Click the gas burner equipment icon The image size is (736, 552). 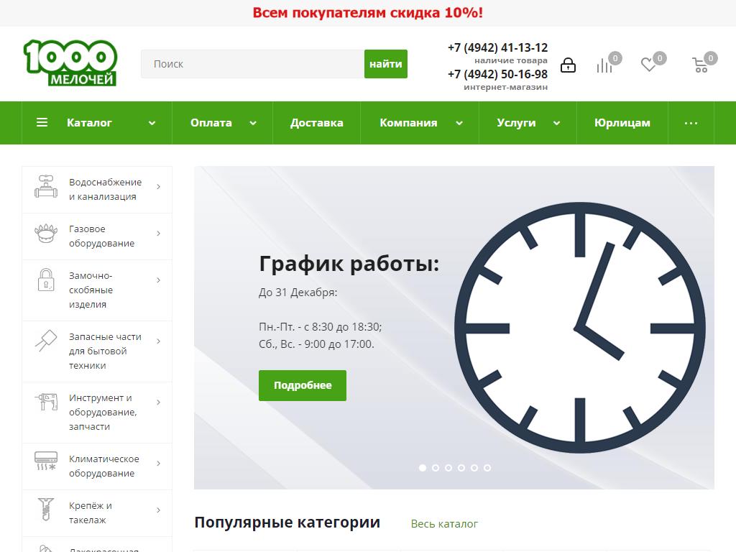(46, 234)
